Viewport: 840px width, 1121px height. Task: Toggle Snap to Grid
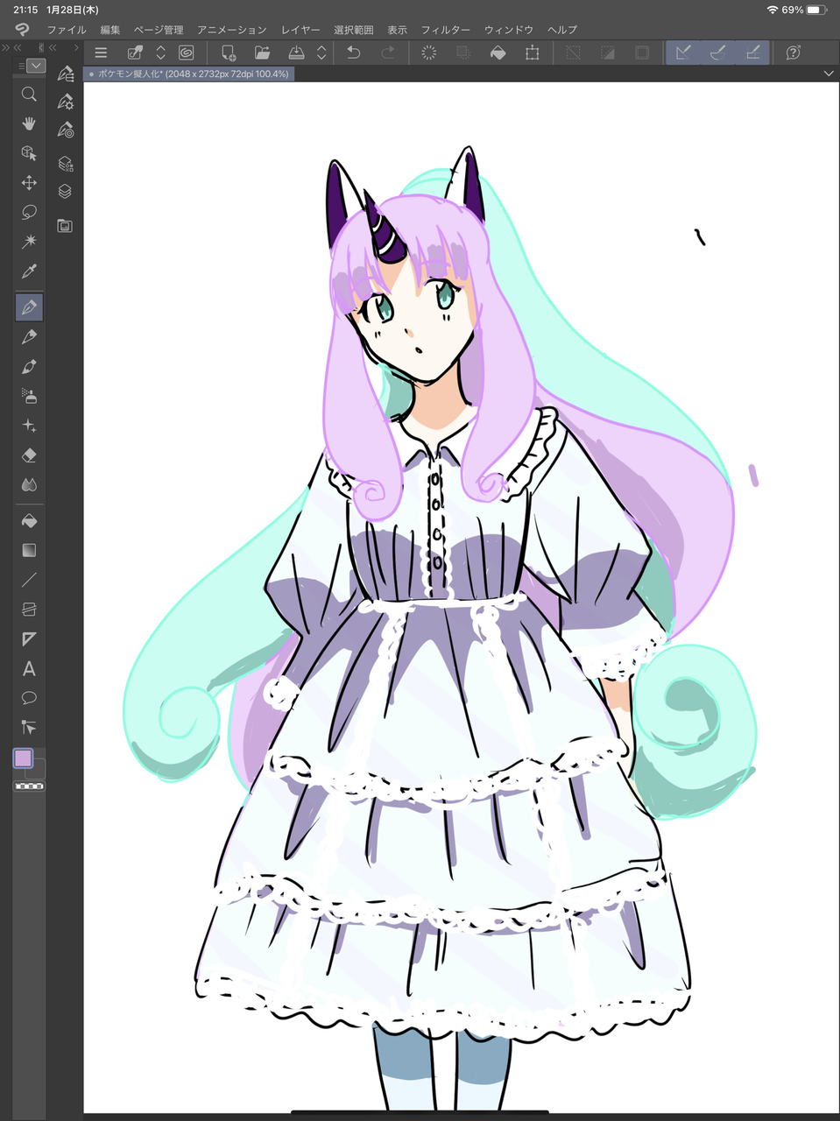[x=752, y=53]
